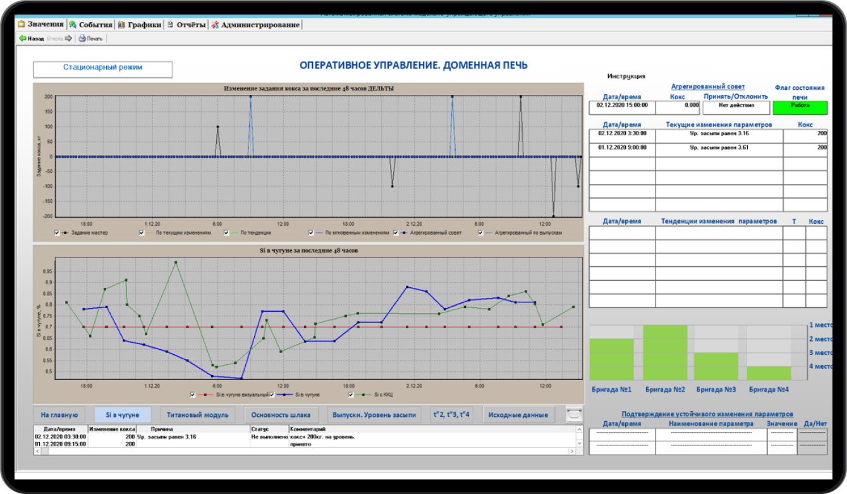
Task: Click the Печать printer icon
Action: (x=82, y=38)
